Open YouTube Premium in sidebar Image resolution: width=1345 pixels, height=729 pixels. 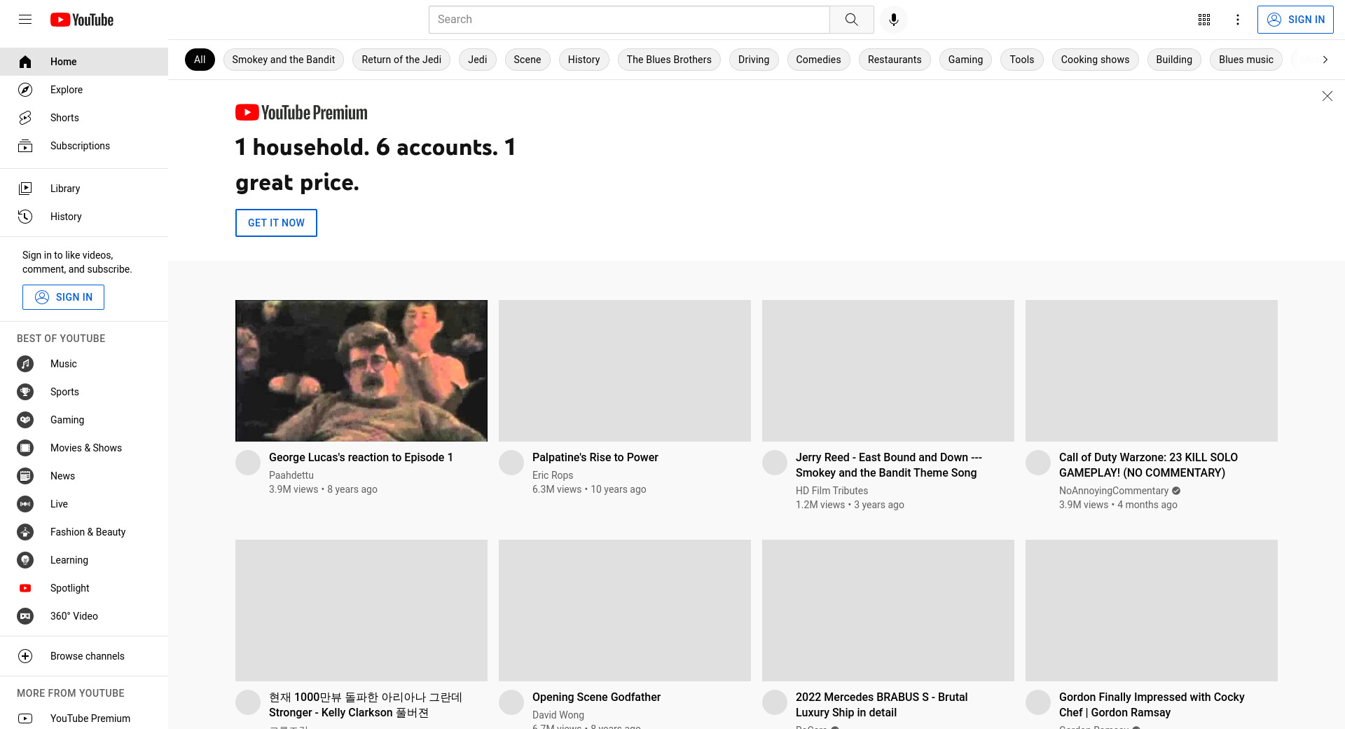[84, 718]
